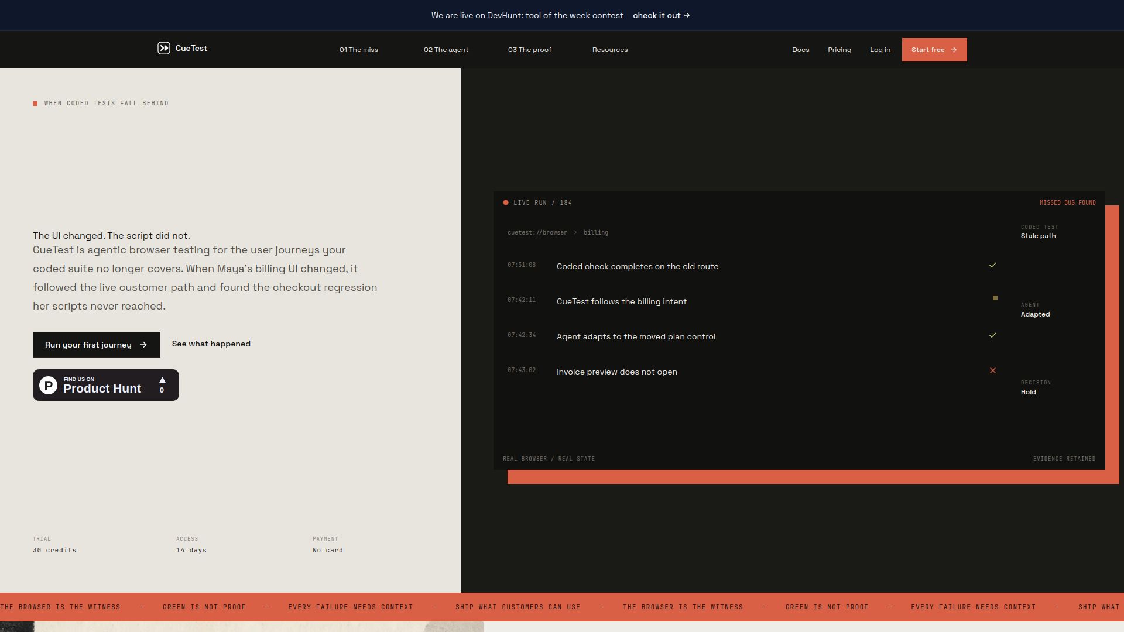This screenshot has height=632, width=1124.
Task: Click the REAL BROWSER / REAL STATE label
Action: (549, 458)
